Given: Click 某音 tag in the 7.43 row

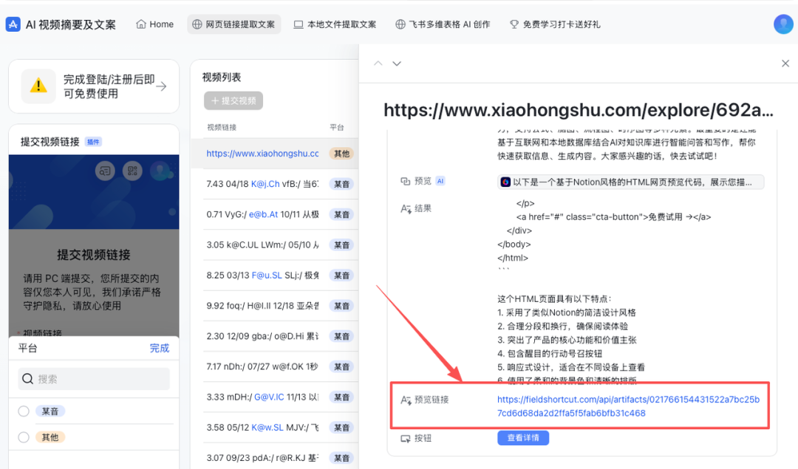Looking at the screenshot, I should click(341, 184).
